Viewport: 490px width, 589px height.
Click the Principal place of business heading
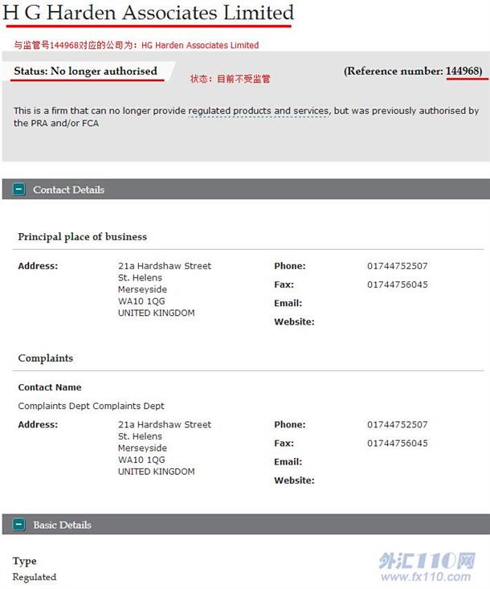[82, 237]
